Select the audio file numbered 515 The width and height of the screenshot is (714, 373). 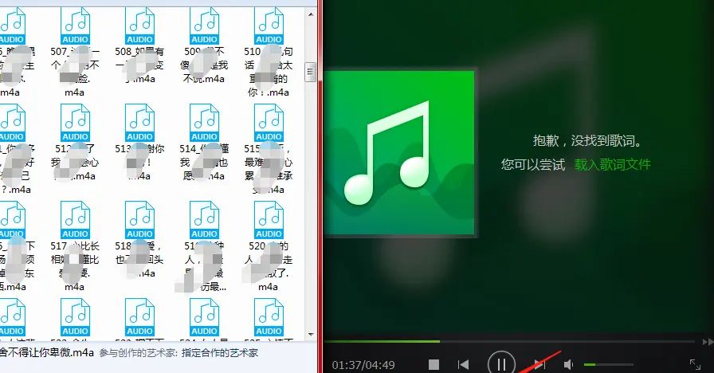click(269, 149)
